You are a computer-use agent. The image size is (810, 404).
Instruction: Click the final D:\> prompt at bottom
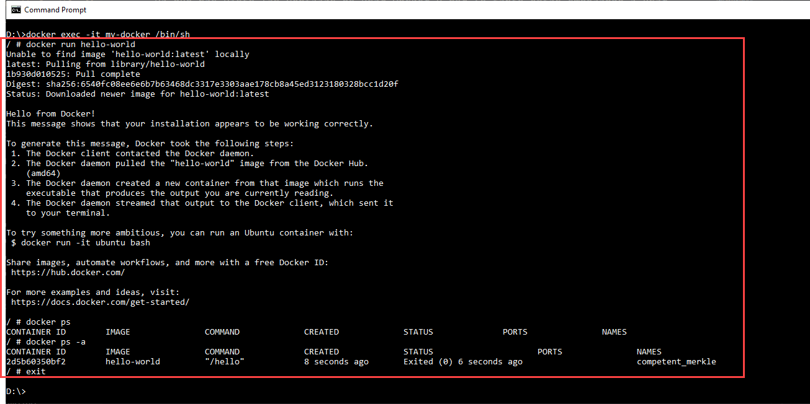[x=16, y=392]
